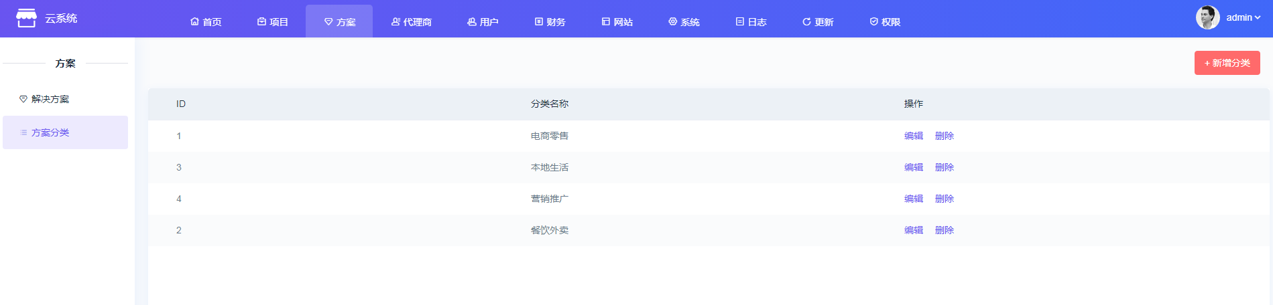
Task: Click the store logo icon beside 云系统
Action: (26, 18)
